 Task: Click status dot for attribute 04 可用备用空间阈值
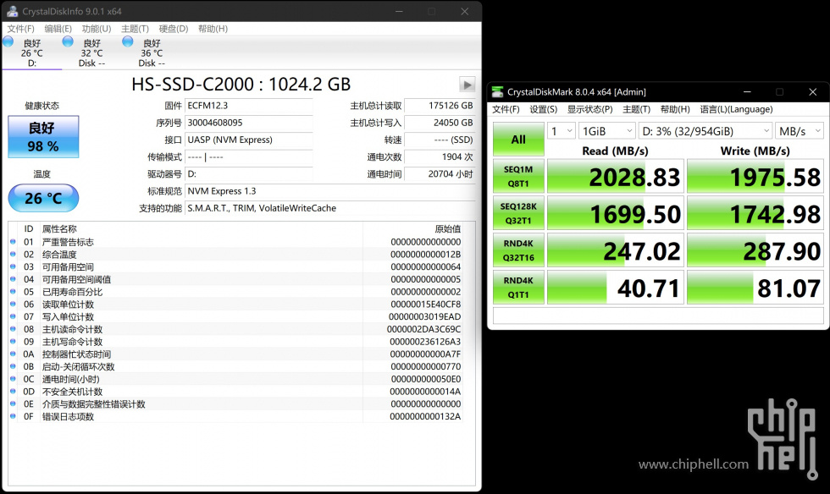pos(14,279)
